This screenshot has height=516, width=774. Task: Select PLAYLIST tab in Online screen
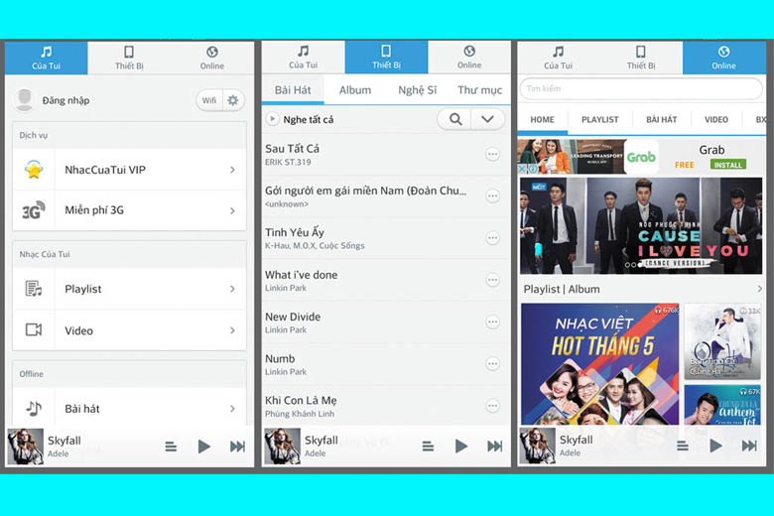(599, 119)
